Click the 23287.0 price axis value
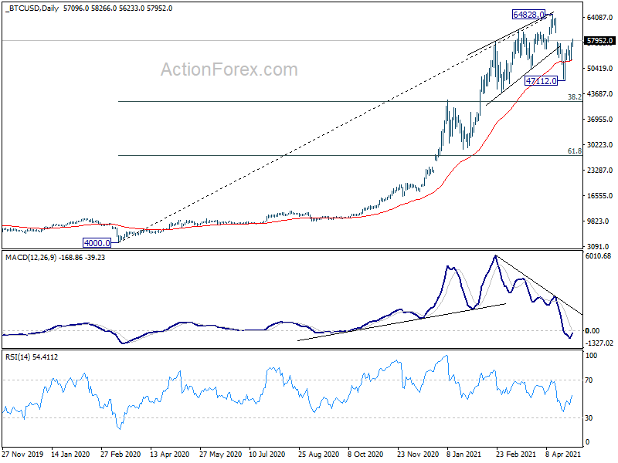The height and width of the screenshot is (463, 618). point(599,170)
